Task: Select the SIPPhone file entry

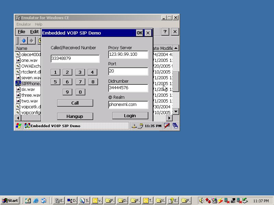Action: [28, 83]
